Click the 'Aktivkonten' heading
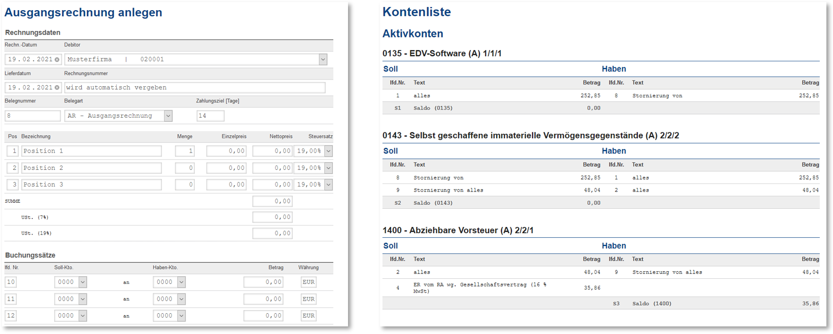Viewport: 833px width, 334px height. [412, 33]
